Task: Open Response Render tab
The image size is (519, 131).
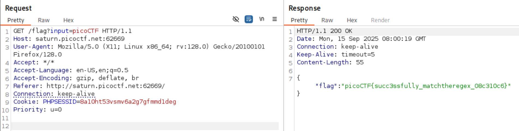Action: (380, 20)
